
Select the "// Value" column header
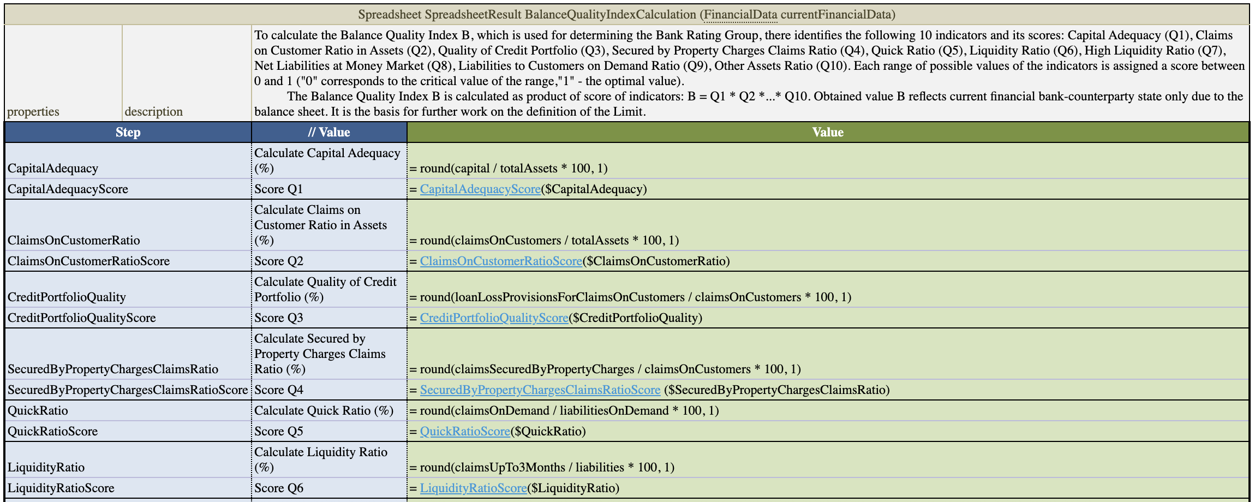[x=328, y=133]
